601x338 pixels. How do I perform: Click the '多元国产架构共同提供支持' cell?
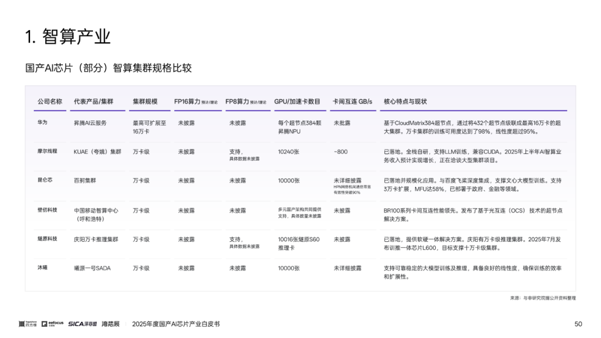click(300, 213)
